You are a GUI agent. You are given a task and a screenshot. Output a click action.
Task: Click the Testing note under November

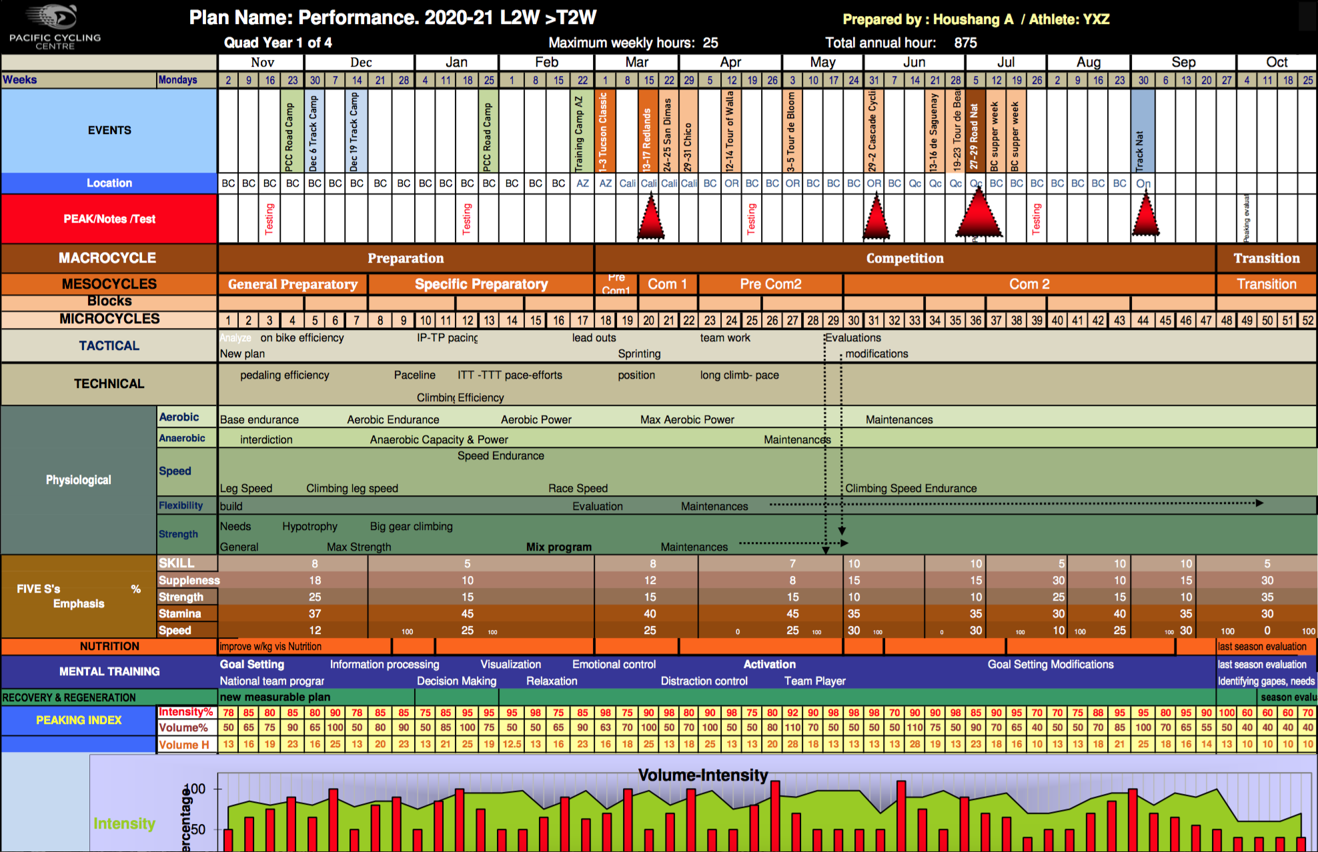click(270, 219)
